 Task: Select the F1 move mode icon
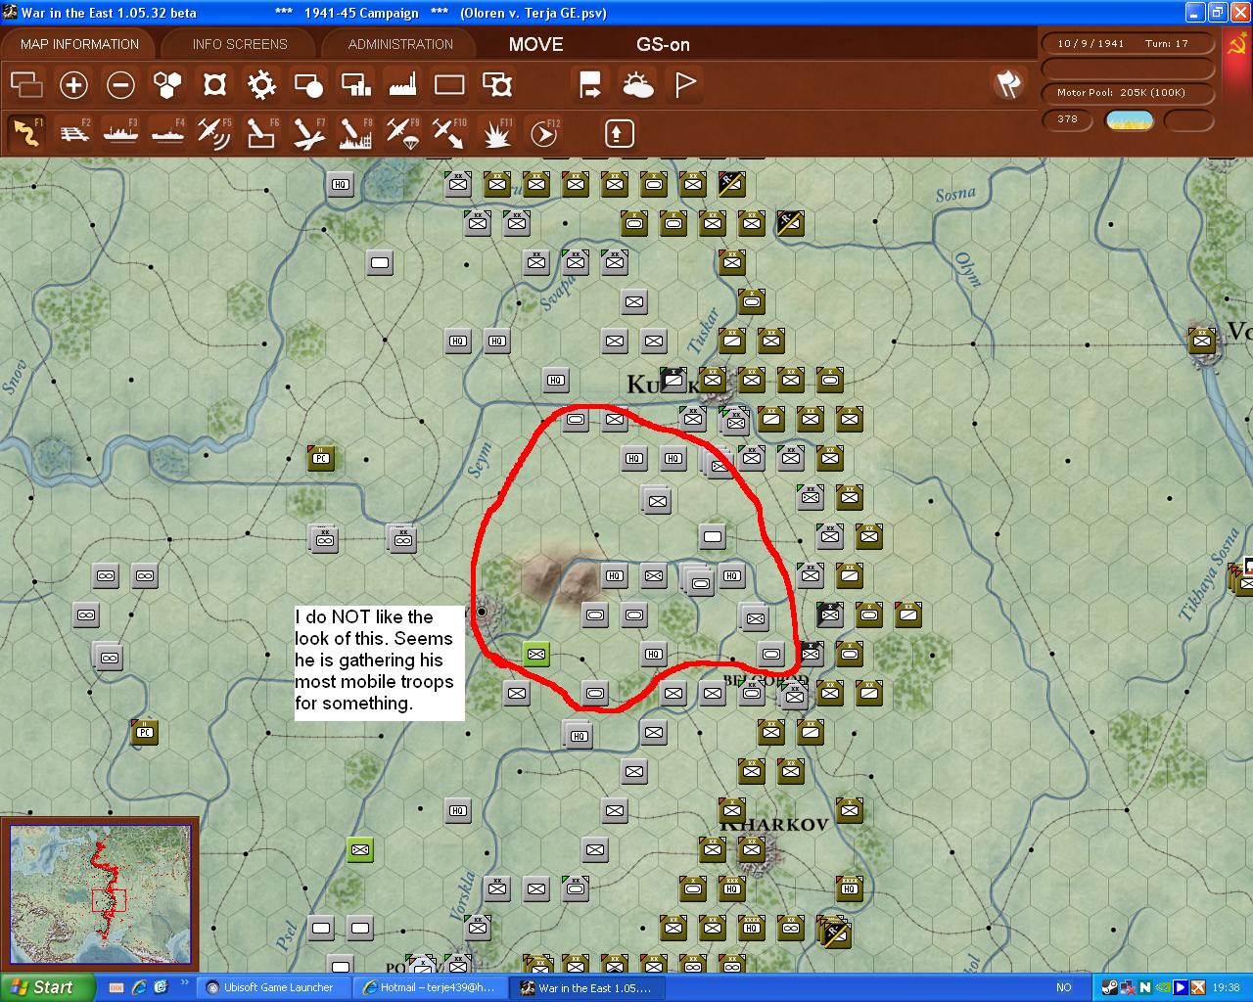tap(26, 133)
